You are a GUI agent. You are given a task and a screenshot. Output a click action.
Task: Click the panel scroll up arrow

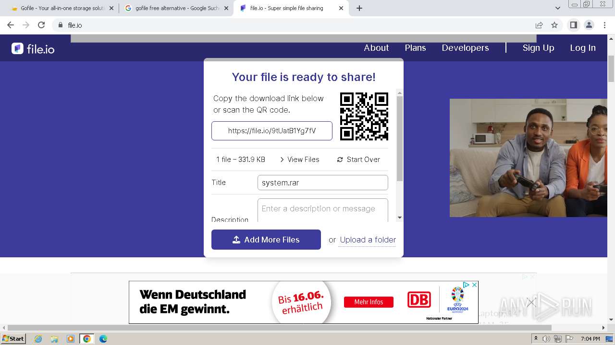pyautogui.click(x=400, y=92)
